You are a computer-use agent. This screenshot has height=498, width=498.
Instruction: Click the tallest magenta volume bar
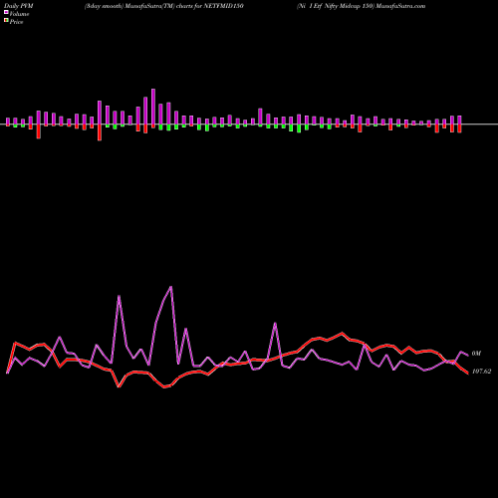[x=153, y=107]
